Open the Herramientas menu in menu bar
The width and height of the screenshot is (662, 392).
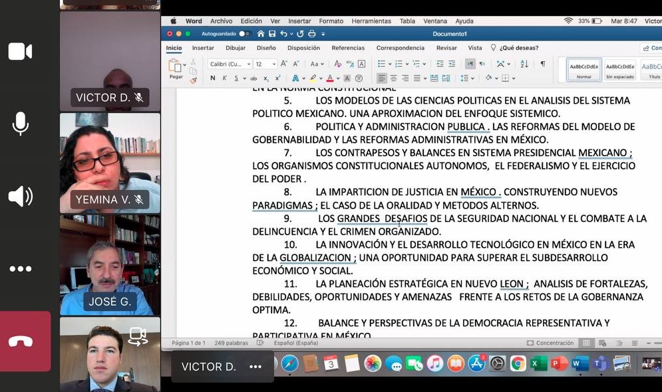371,21
